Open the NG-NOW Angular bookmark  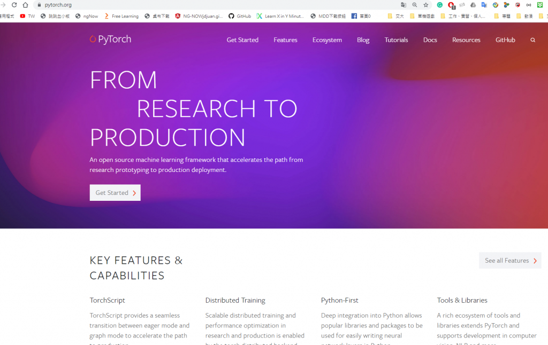pos(199,16)
